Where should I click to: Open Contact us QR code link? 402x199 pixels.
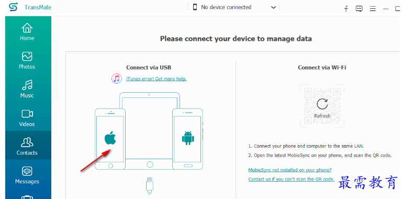pos(291,179)
